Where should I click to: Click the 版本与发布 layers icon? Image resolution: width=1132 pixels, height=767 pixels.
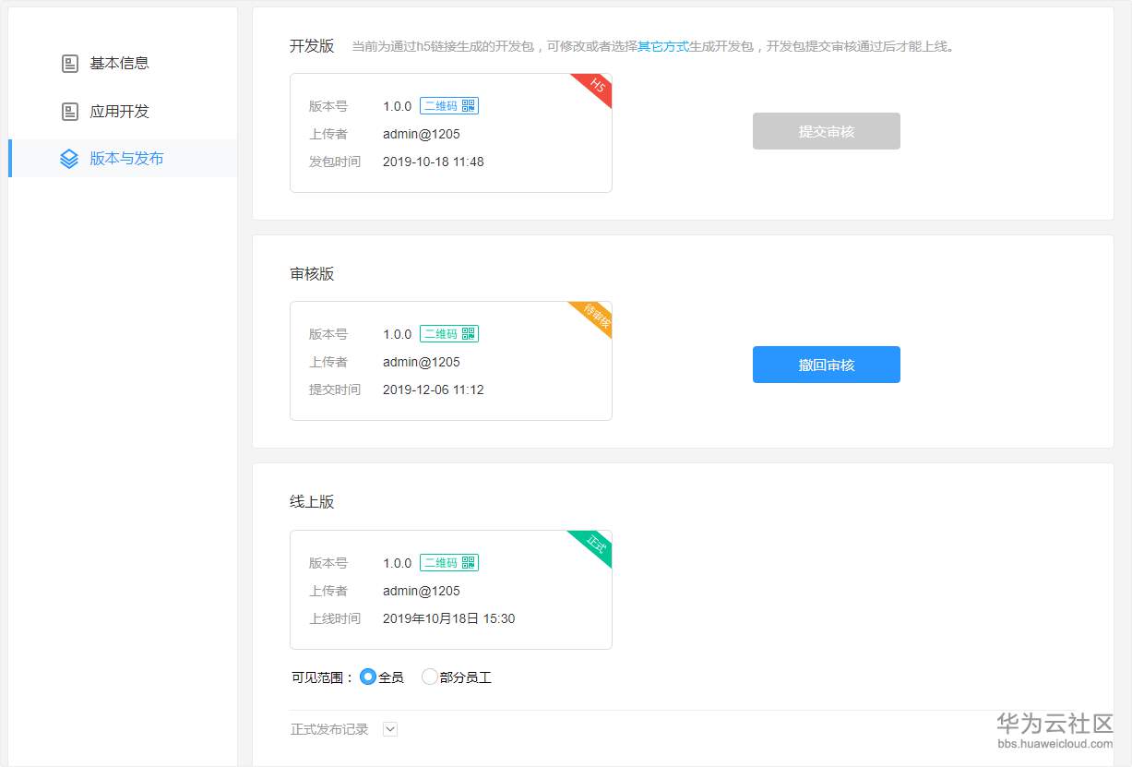point(69,159)
